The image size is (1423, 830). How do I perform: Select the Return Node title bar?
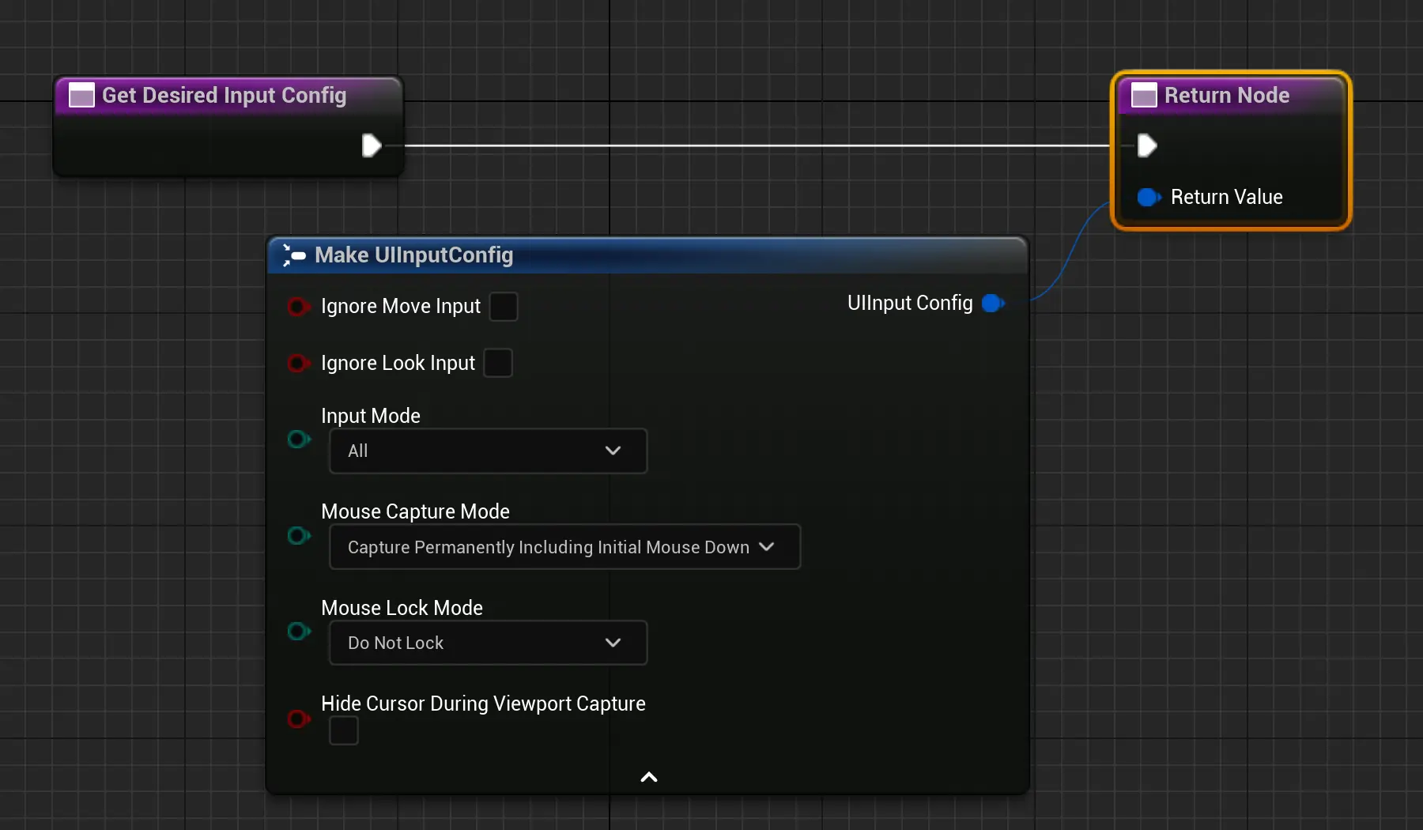(1226, 96)
